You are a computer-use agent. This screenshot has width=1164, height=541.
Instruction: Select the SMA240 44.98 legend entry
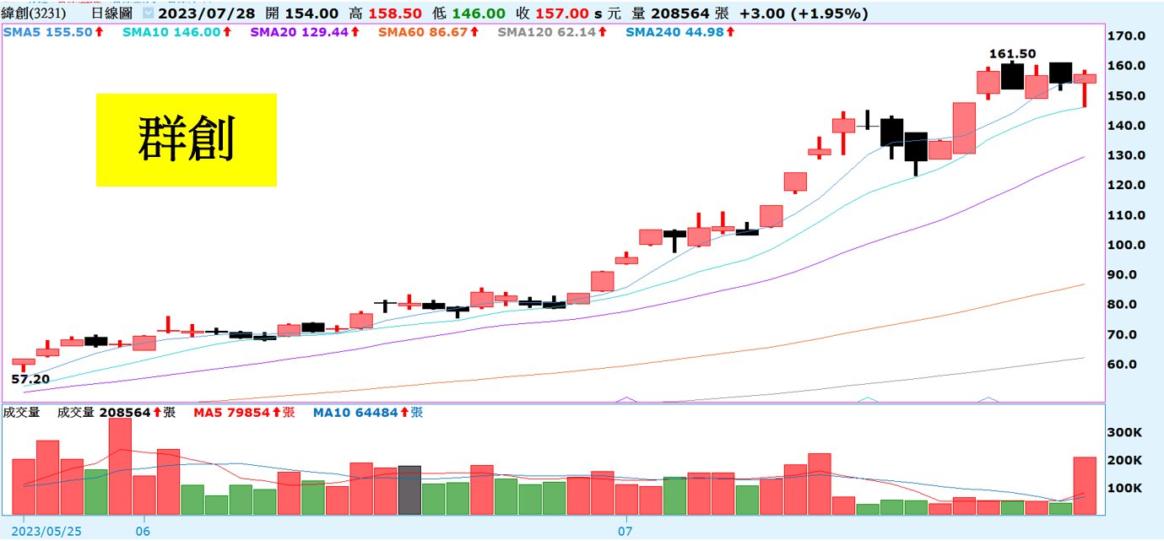[x=674, y=32]
